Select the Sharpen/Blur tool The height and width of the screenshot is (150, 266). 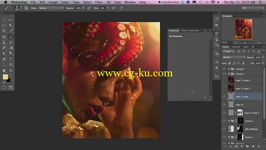pos(4,53)
